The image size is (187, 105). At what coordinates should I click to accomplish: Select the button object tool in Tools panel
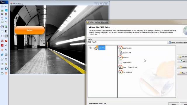pos(2,6)
